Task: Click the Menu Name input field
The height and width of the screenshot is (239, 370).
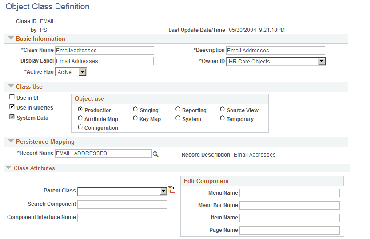Action: pos(290,193)
